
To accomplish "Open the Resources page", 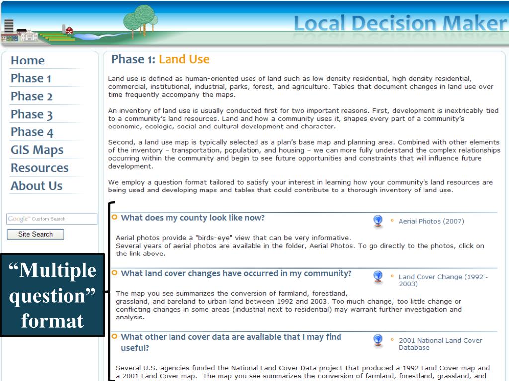I will pos(40,168).
